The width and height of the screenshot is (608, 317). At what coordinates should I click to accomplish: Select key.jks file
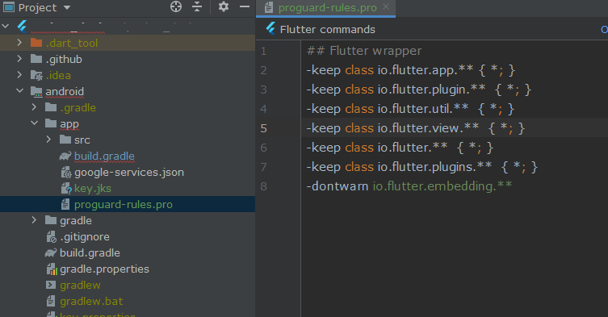[93, 188]
